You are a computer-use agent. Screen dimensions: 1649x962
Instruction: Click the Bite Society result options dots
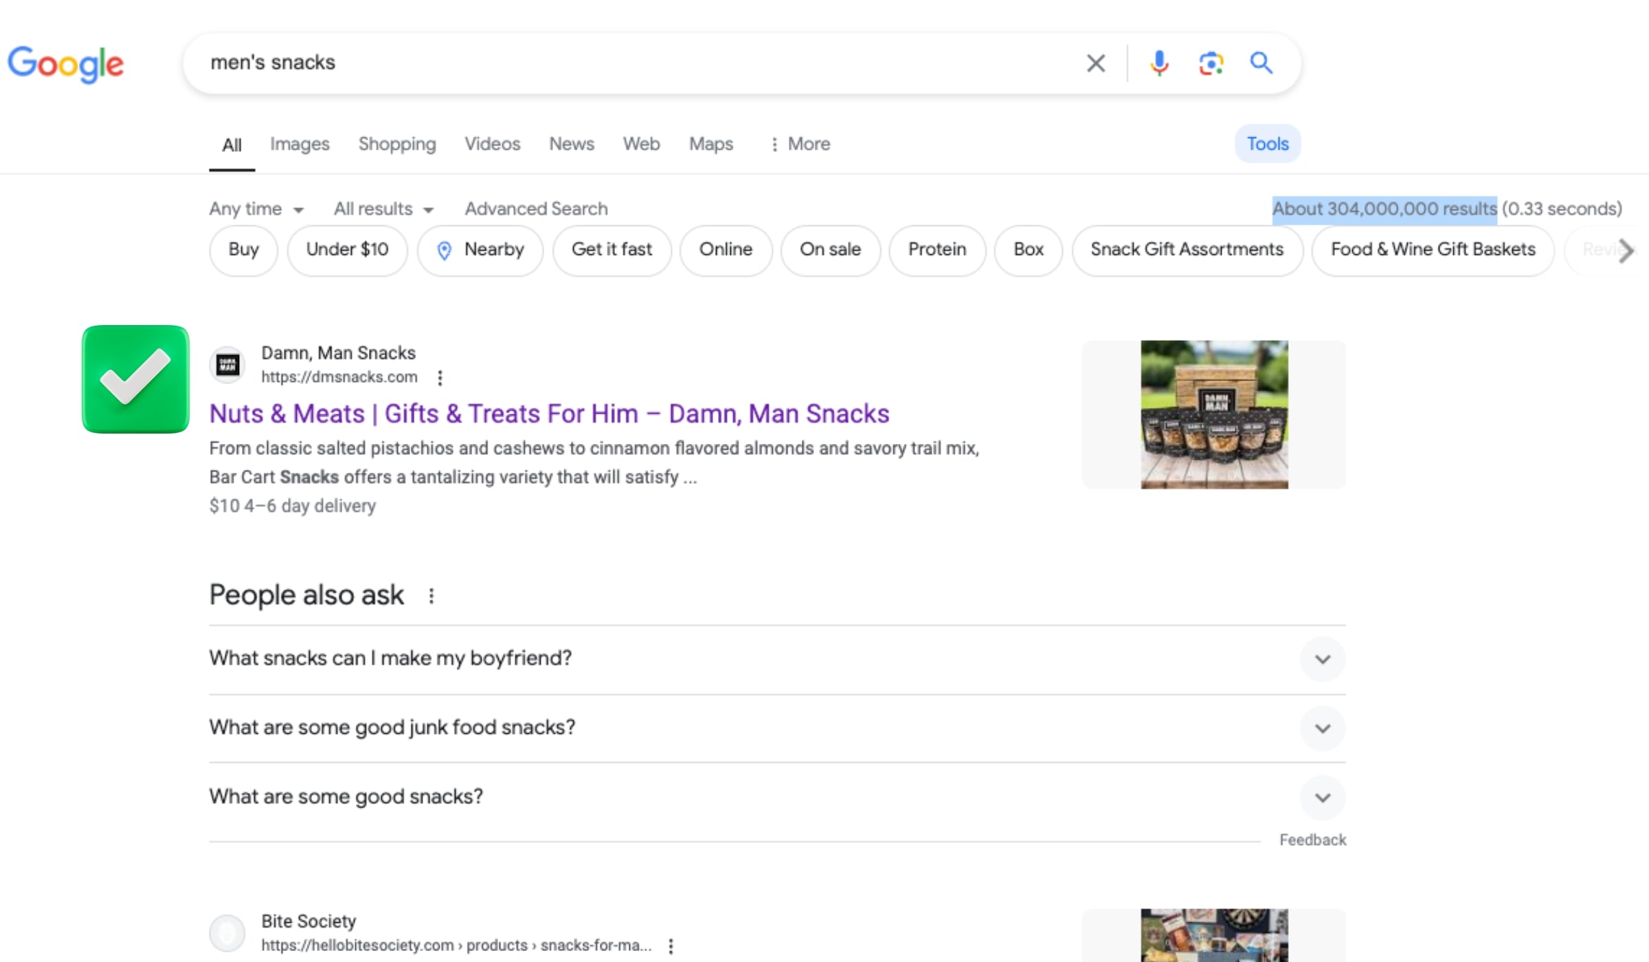(671, 946)
